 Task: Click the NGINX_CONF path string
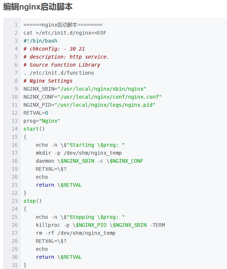(110, 97)
